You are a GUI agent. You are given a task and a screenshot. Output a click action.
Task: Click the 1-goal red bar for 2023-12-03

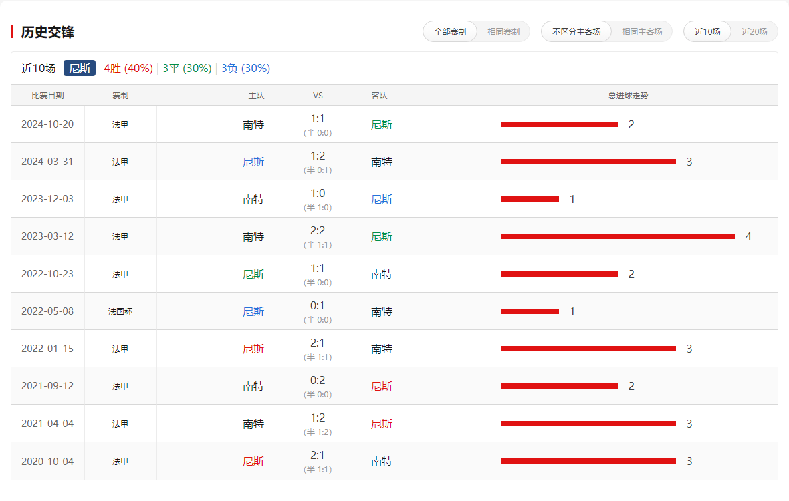[x=530, y=199]
